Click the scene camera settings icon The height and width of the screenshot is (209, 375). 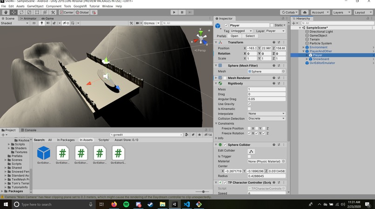[139, 23]
